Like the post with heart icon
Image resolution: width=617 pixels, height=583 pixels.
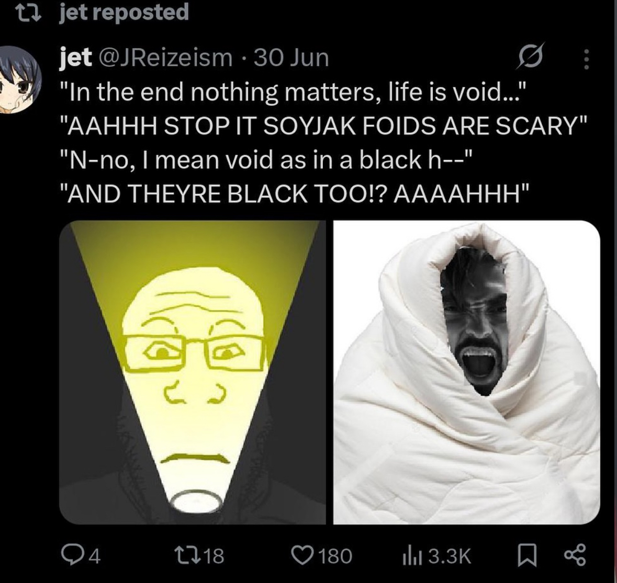tap(302, 555)
